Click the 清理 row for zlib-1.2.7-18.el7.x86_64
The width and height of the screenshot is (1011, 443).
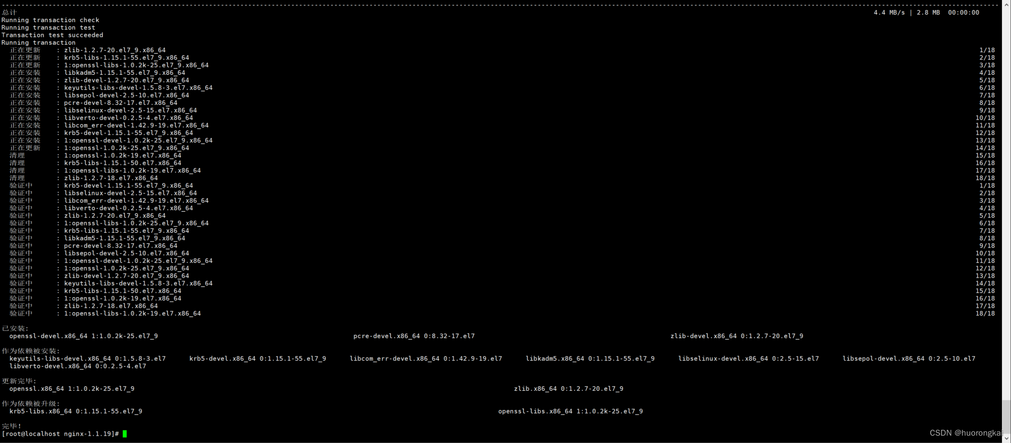point(502,178)
